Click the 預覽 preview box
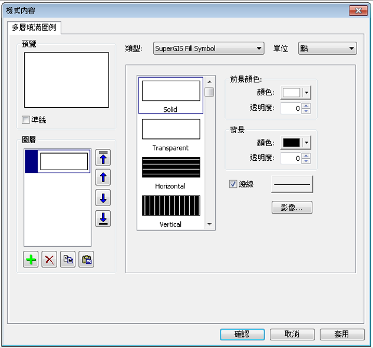The height and width of the screenshot is (348, 373). pos(67,80)
